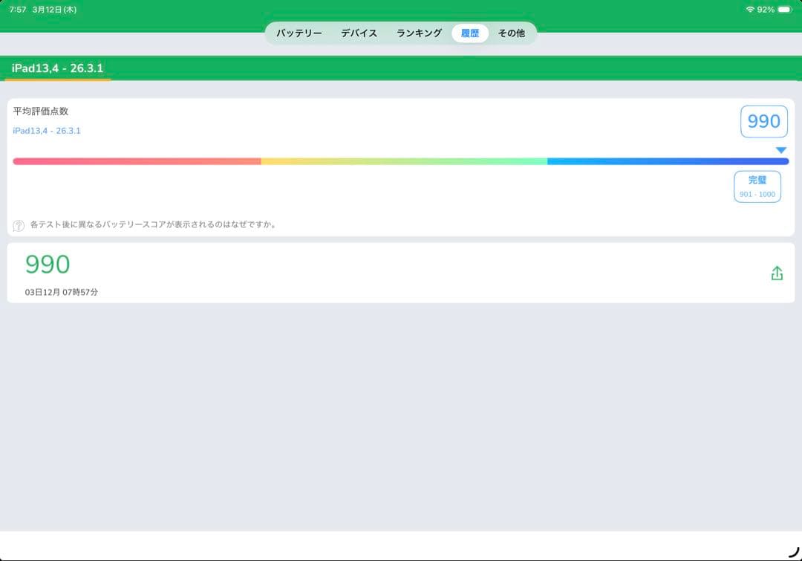Screen dimensions: 802x561
Task: Tap the 990 average score badge
Action: (x=763, y=121)
